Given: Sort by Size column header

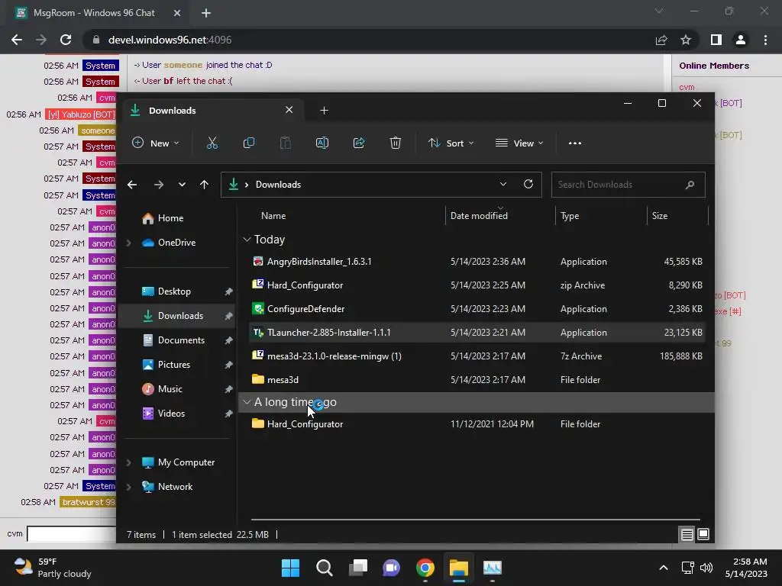Looking at the screenshot, I should (x=659, y=216).
